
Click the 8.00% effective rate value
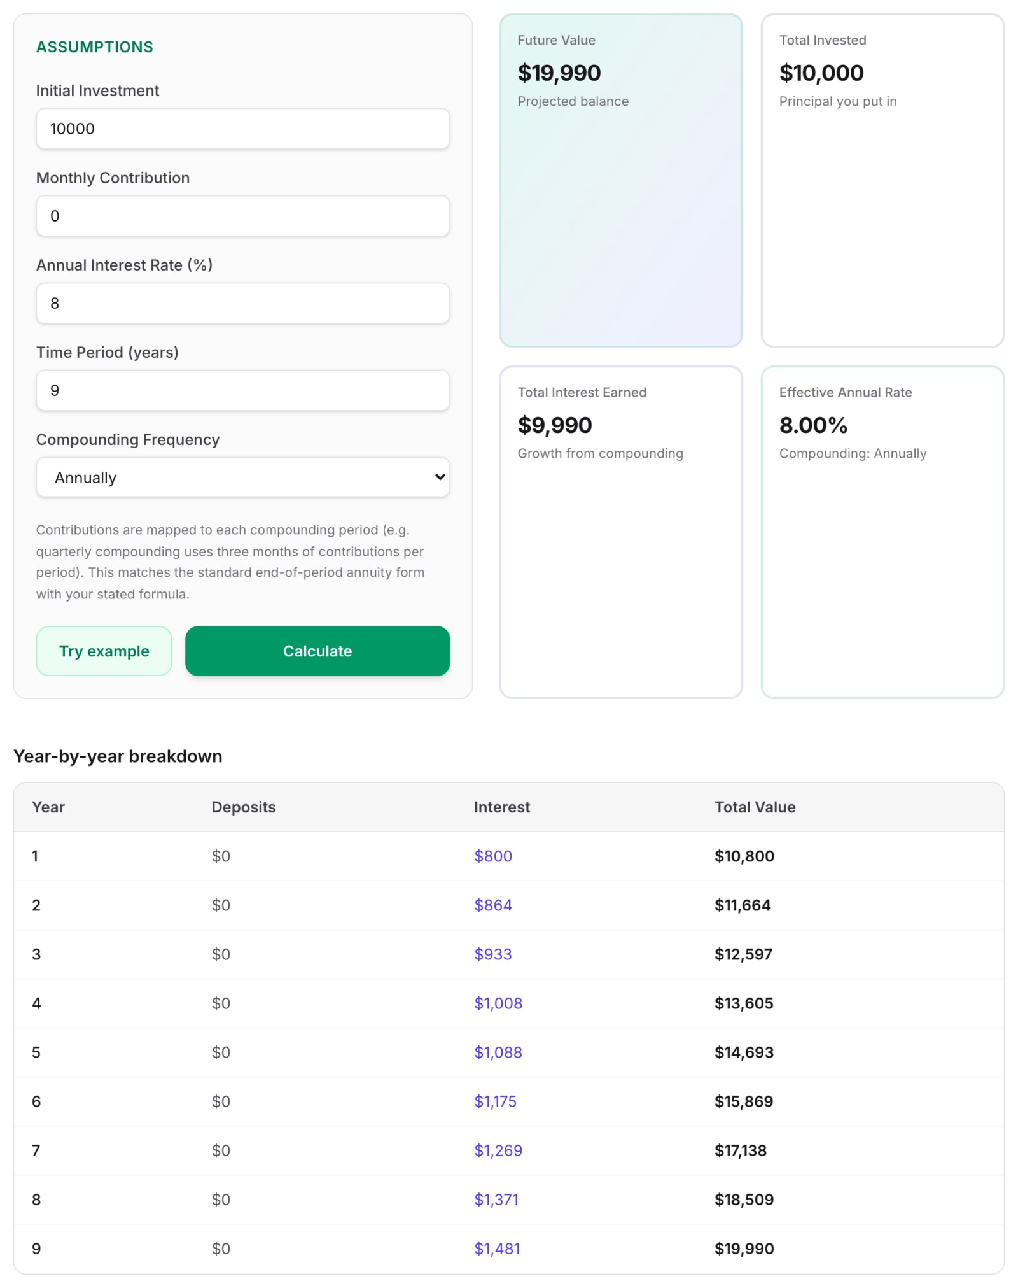813,425
